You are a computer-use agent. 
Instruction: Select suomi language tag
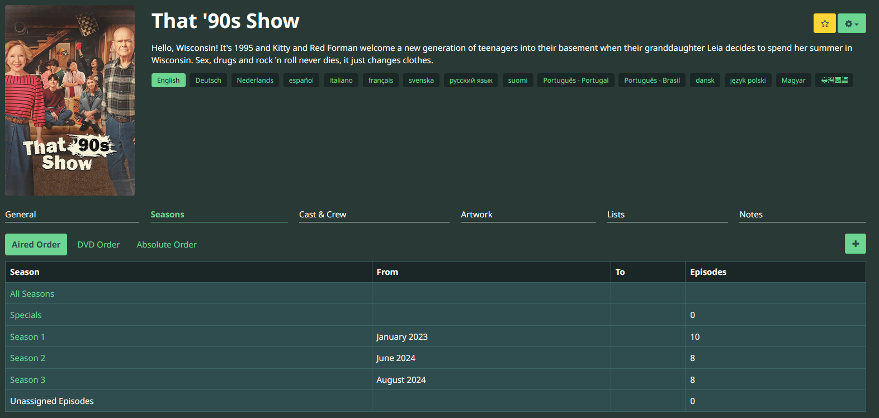click(518, 80)
